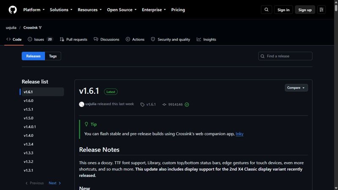338x190 pixels.
Task: Select v1.6.1 in release list
Action: (x=43, y=92)
